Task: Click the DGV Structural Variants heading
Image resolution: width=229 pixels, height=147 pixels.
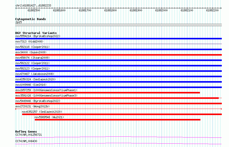Action: coord(36,33)
